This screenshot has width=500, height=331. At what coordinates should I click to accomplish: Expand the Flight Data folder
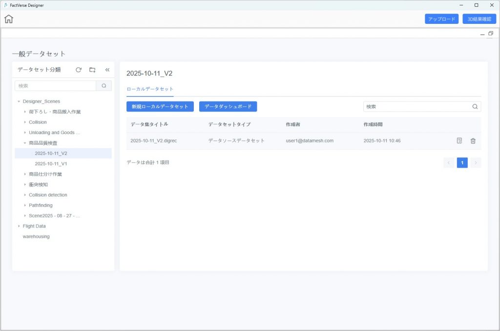pos(19,226)
